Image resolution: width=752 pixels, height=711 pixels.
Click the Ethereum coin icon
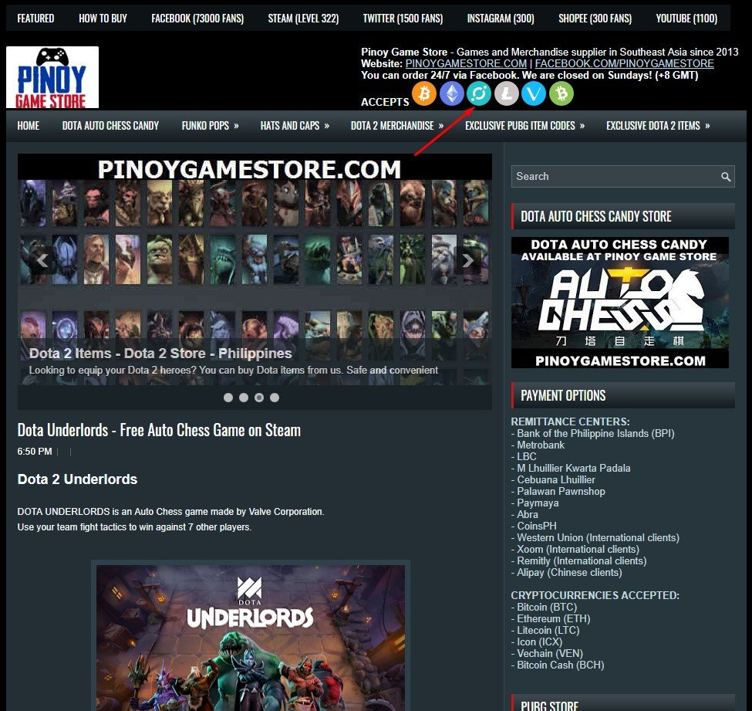point(452,93)
